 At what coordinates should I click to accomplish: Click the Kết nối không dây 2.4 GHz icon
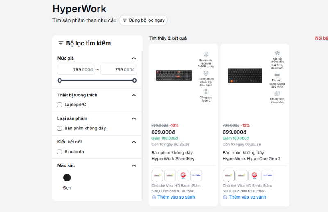pos(277,53)
